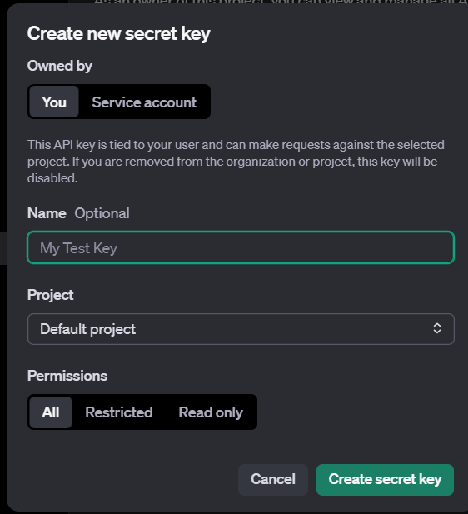Focus the 'My Test Key' name field
The width and height of the screenshot is (468, 514).
[241, 247]
